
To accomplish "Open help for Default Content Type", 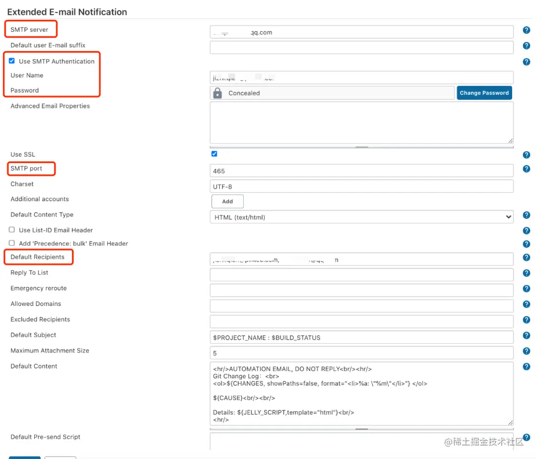I will click(x=526, y=215).
